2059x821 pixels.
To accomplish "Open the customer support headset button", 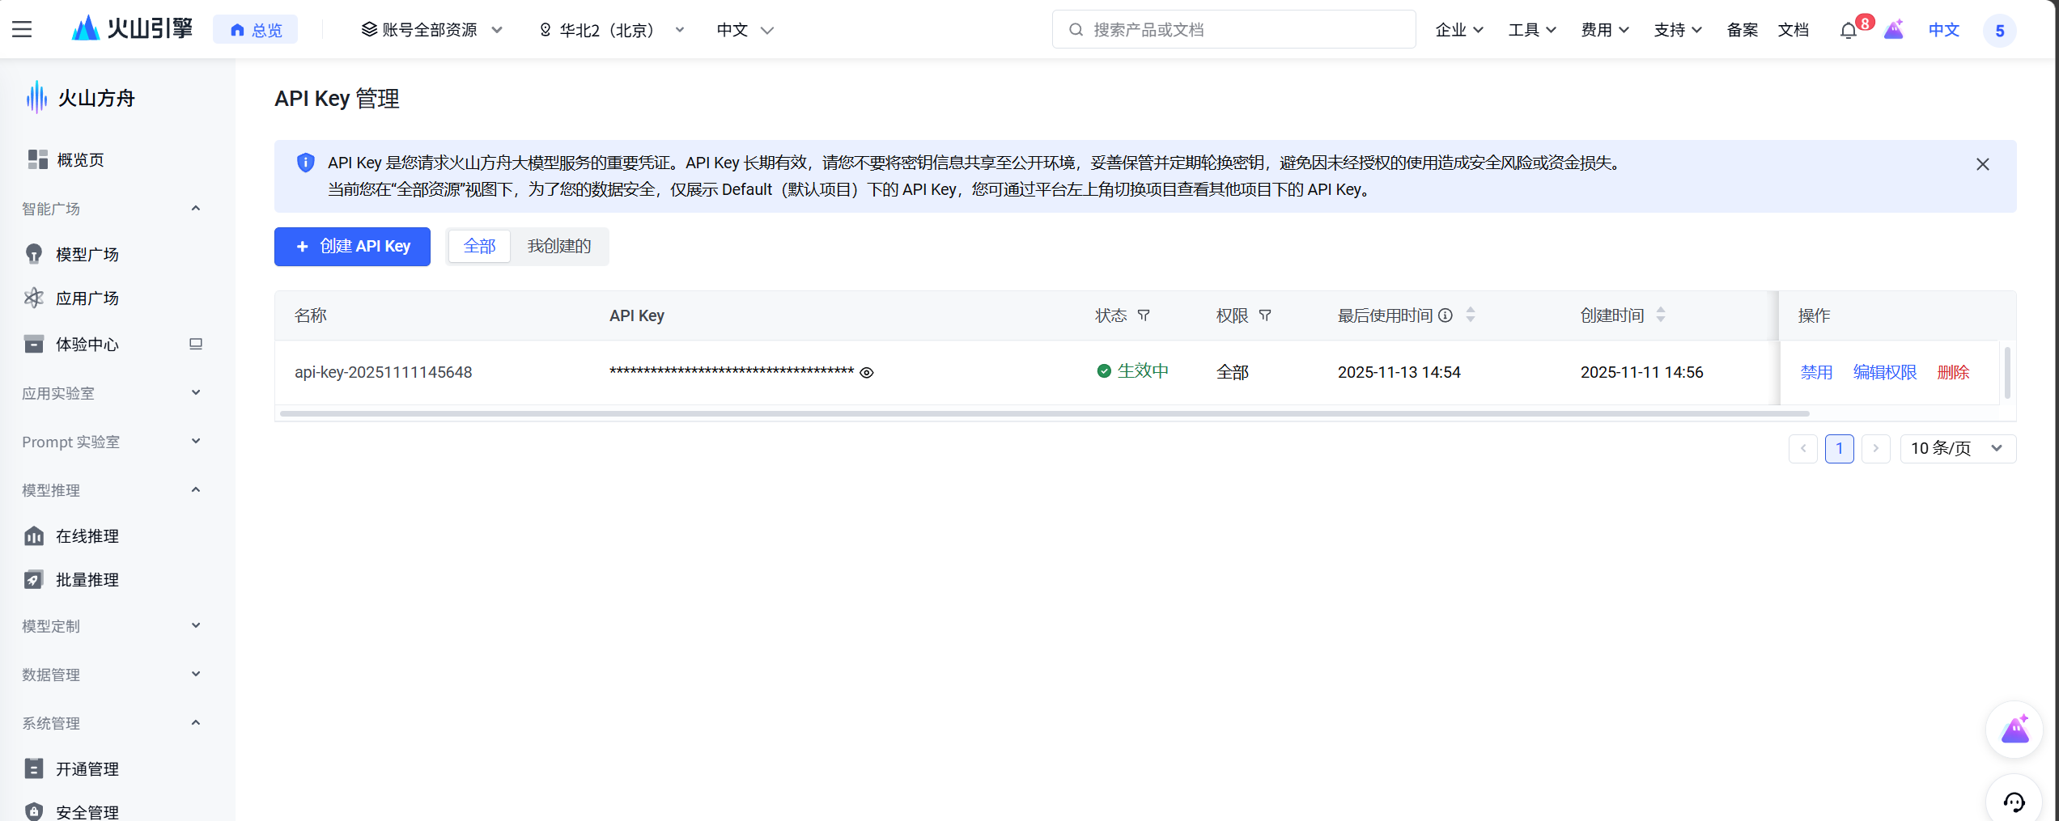I will tap(2014, 801).
